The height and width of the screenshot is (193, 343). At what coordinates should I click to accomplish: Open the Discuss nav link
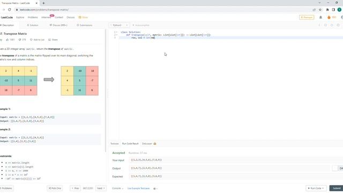coord(70,17)
